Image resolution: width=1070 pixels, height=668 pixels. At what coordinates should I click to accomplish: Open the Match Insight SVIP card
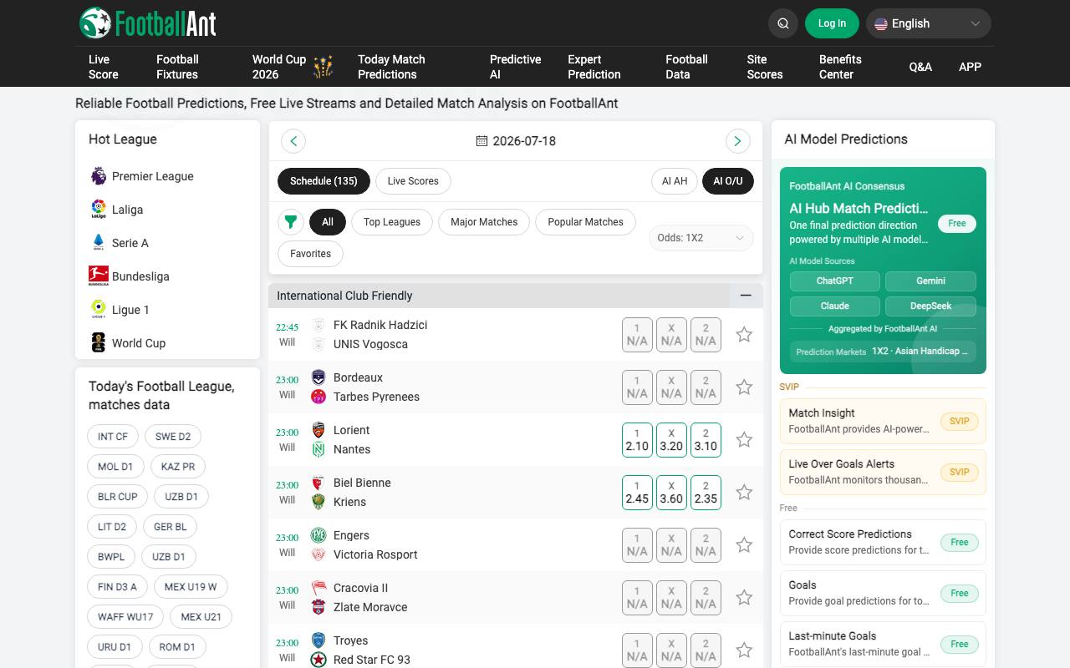click(883, 421)
